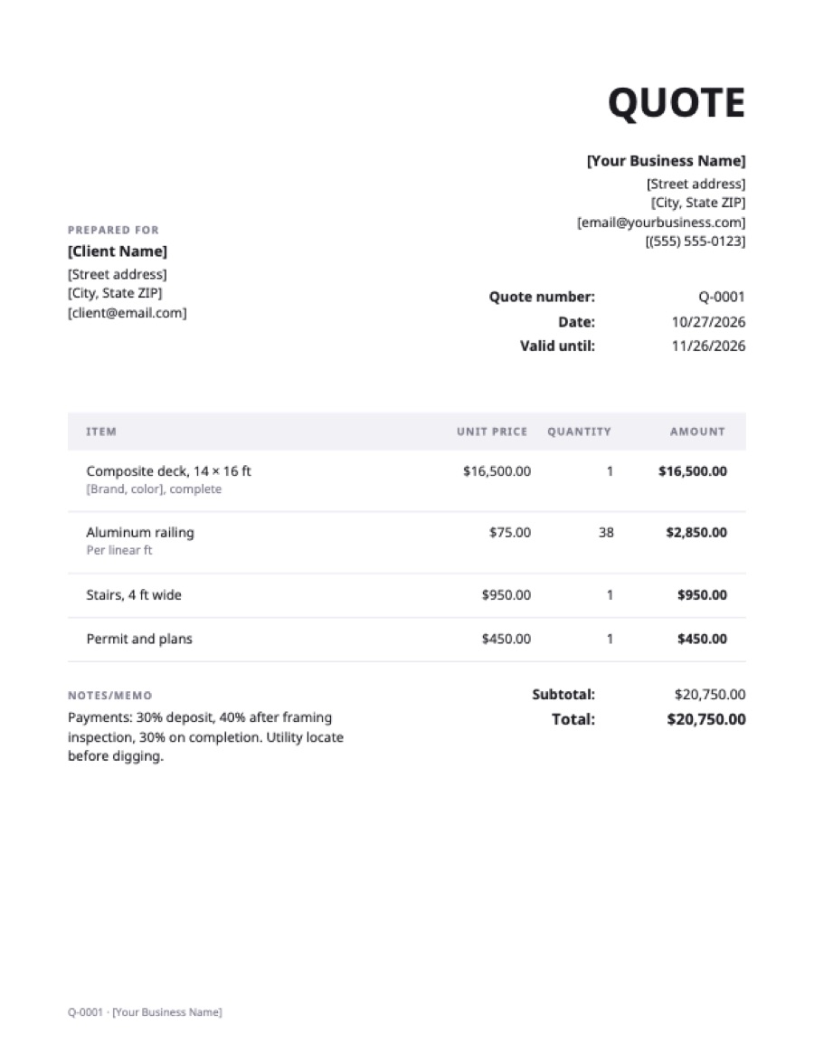Select the [Your Business Name] placeholder
814x1053 pixels.
667,160
